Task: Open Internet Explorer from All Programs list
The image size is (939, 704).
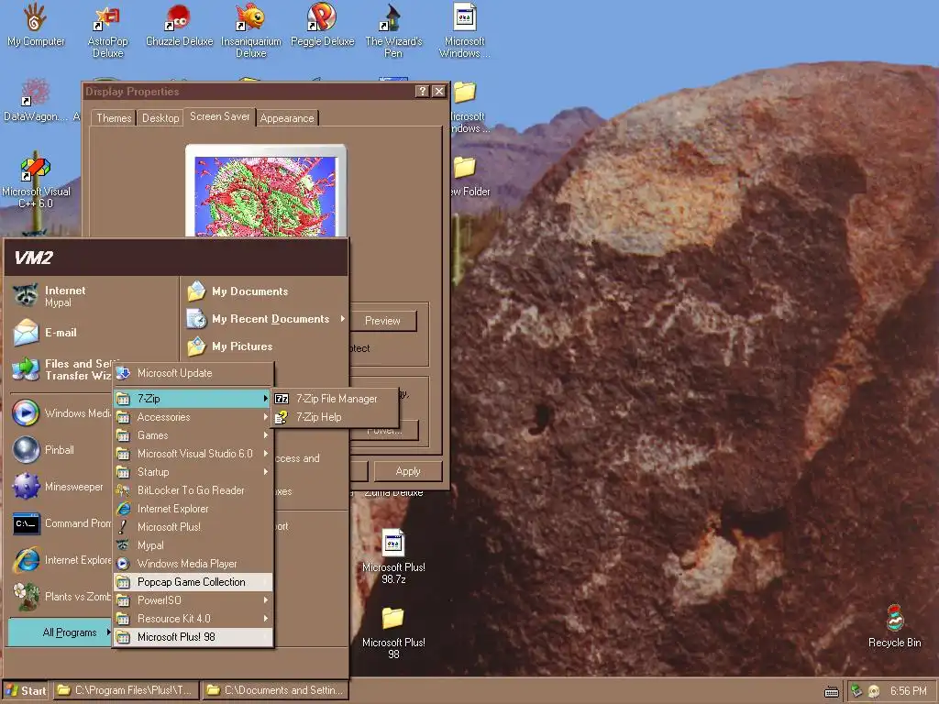Action: 193,509
